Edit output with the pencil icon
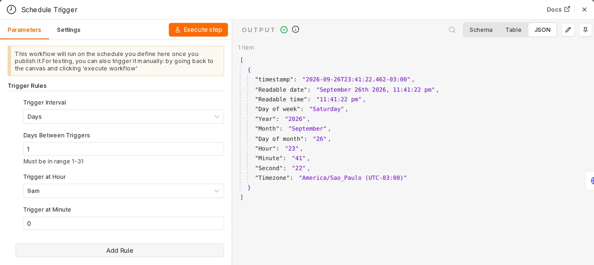The image size is (594, 265). click(568, 30)
